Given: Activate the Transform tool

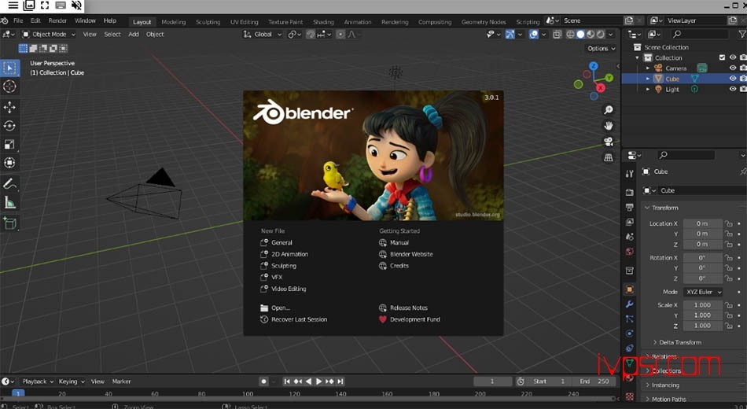Looking at the screenshot, I should point(9,163).
